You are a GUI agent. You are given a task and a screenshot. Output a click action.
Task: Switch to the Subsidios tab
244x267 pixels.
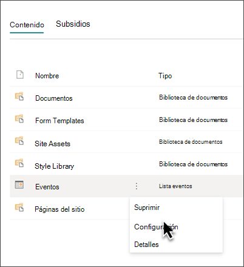(73, 24)
